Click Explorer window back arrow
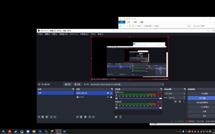215x134 pixels. pos(121,26)
